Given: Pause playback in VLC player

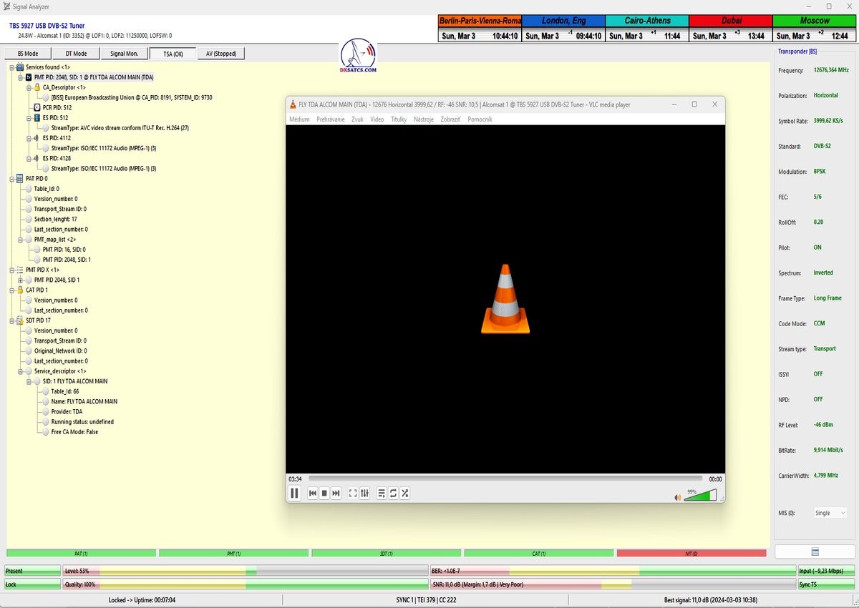Looking at the screenshot, I should coord(294,493).
